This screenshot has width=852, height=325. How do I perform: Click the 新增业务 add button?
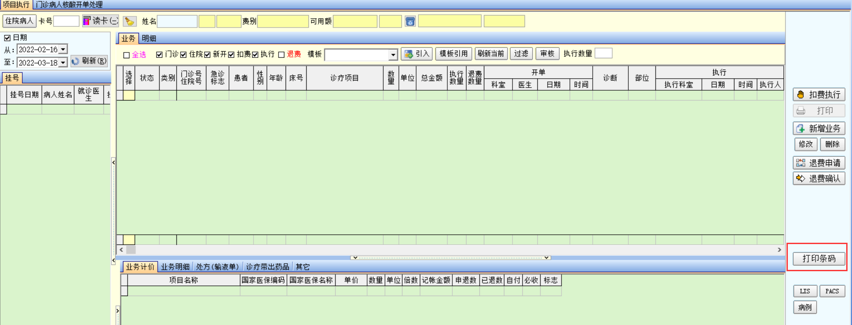[819, 128]
